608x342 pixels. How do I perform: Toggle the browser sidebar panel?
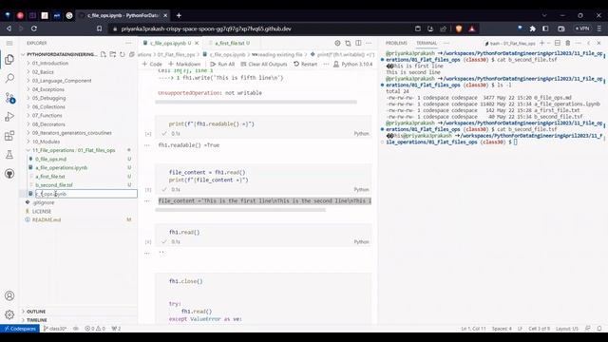click(x=545, y=28)
